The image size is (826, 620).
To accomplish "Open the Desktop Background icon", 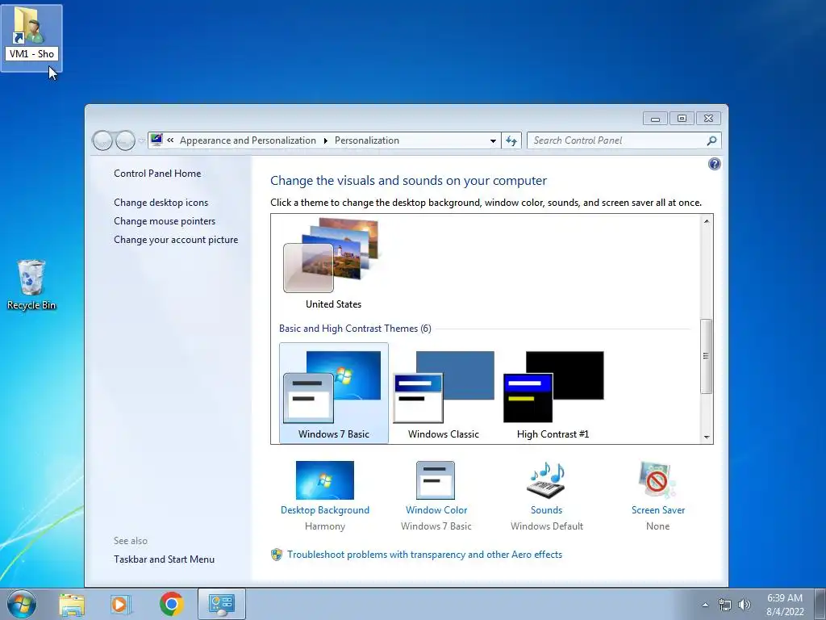I will tap(325, 480).
